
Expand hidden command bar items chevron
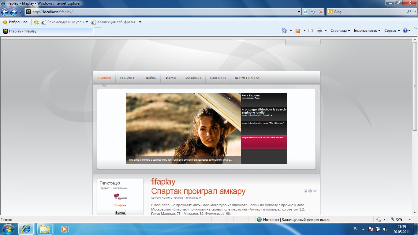click(x=415, y=28)
